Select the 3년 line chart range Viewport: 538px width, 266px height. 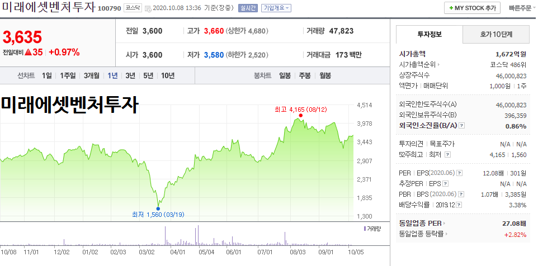click(130, 76)
